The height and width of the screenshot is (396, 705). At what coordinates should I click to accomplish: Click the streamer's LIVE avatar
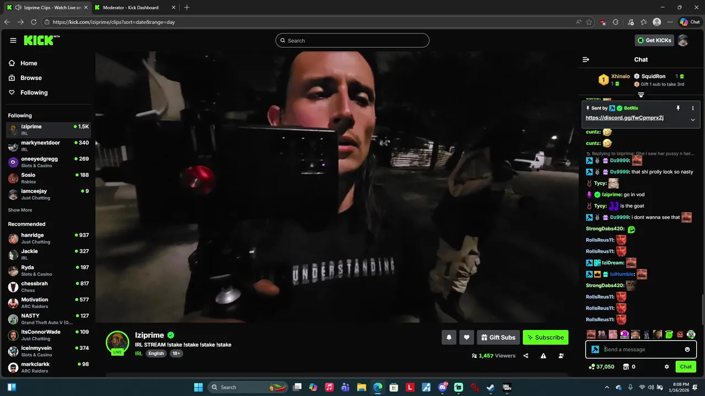tap(117, 342)
